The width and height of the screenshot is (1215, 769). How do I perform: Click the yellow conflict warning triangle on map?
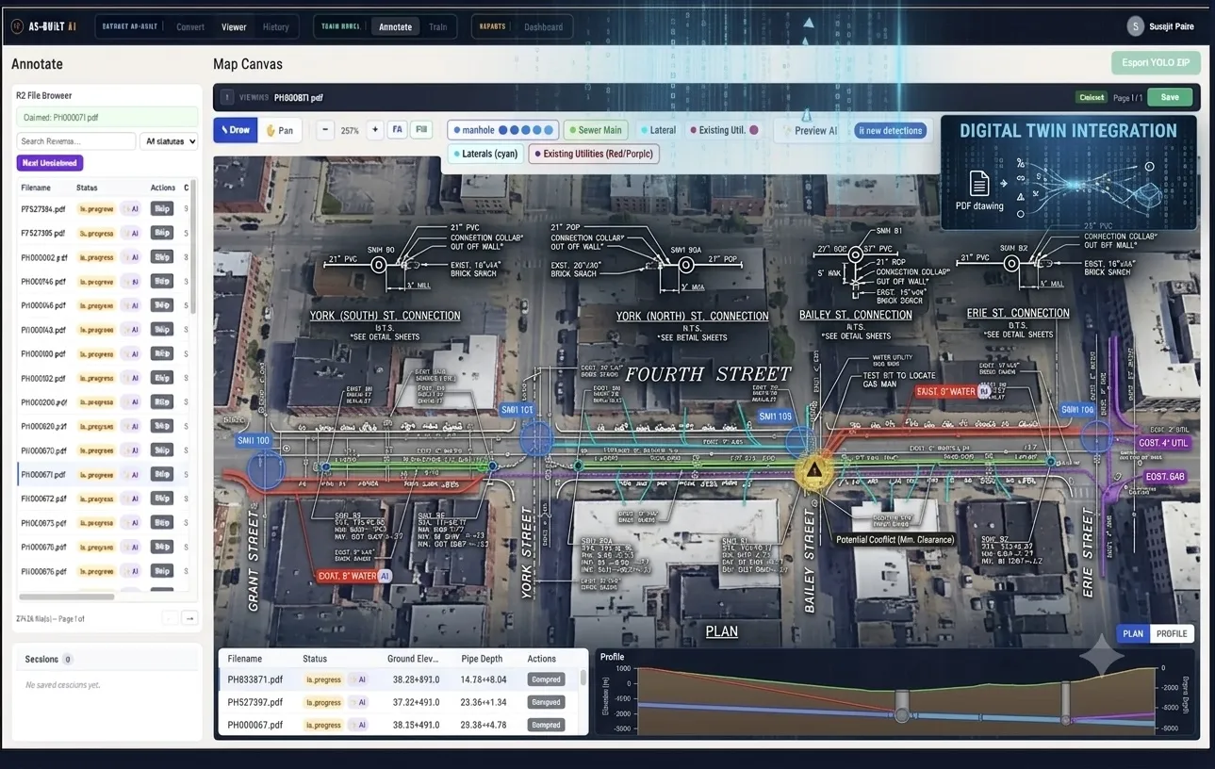(x=813, y=470)
